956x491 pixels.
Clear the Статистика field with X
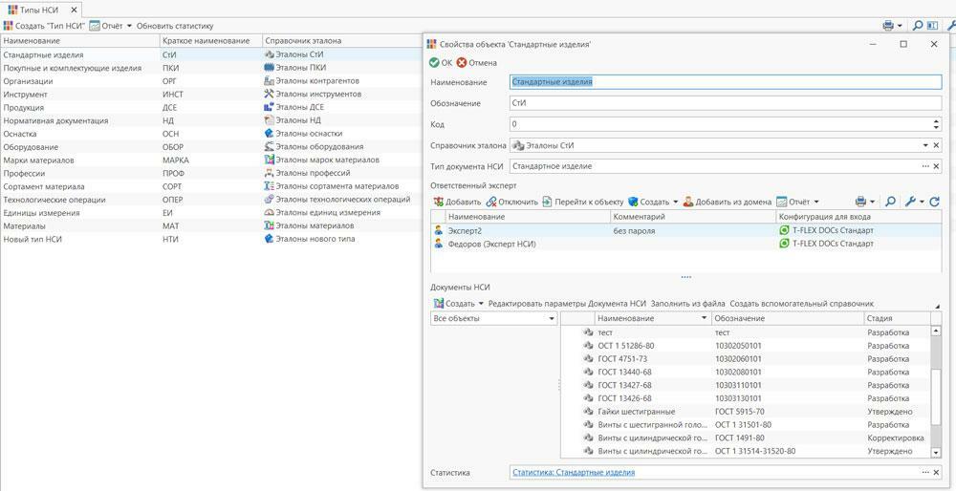point(936,473)
